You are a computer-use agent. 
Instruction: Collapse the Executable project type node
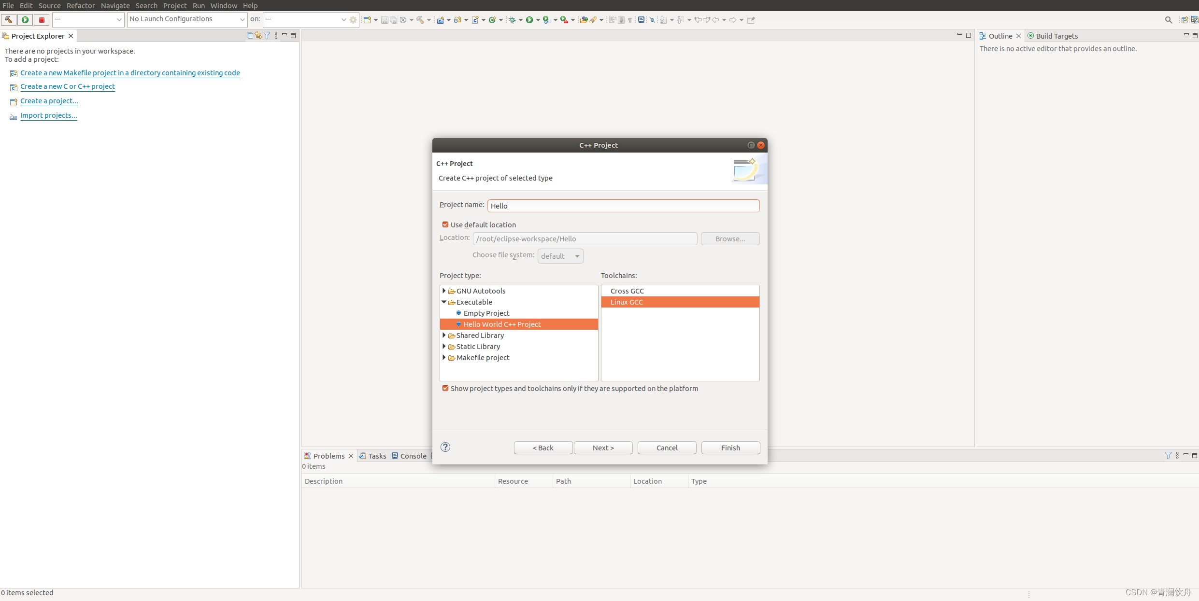point(444,302)
